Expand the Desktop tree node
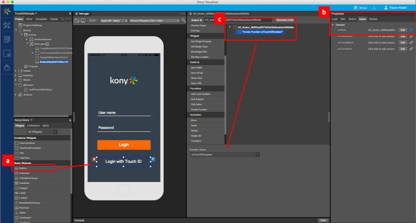Screen dimensions: 416x223 tap(16, 76)
